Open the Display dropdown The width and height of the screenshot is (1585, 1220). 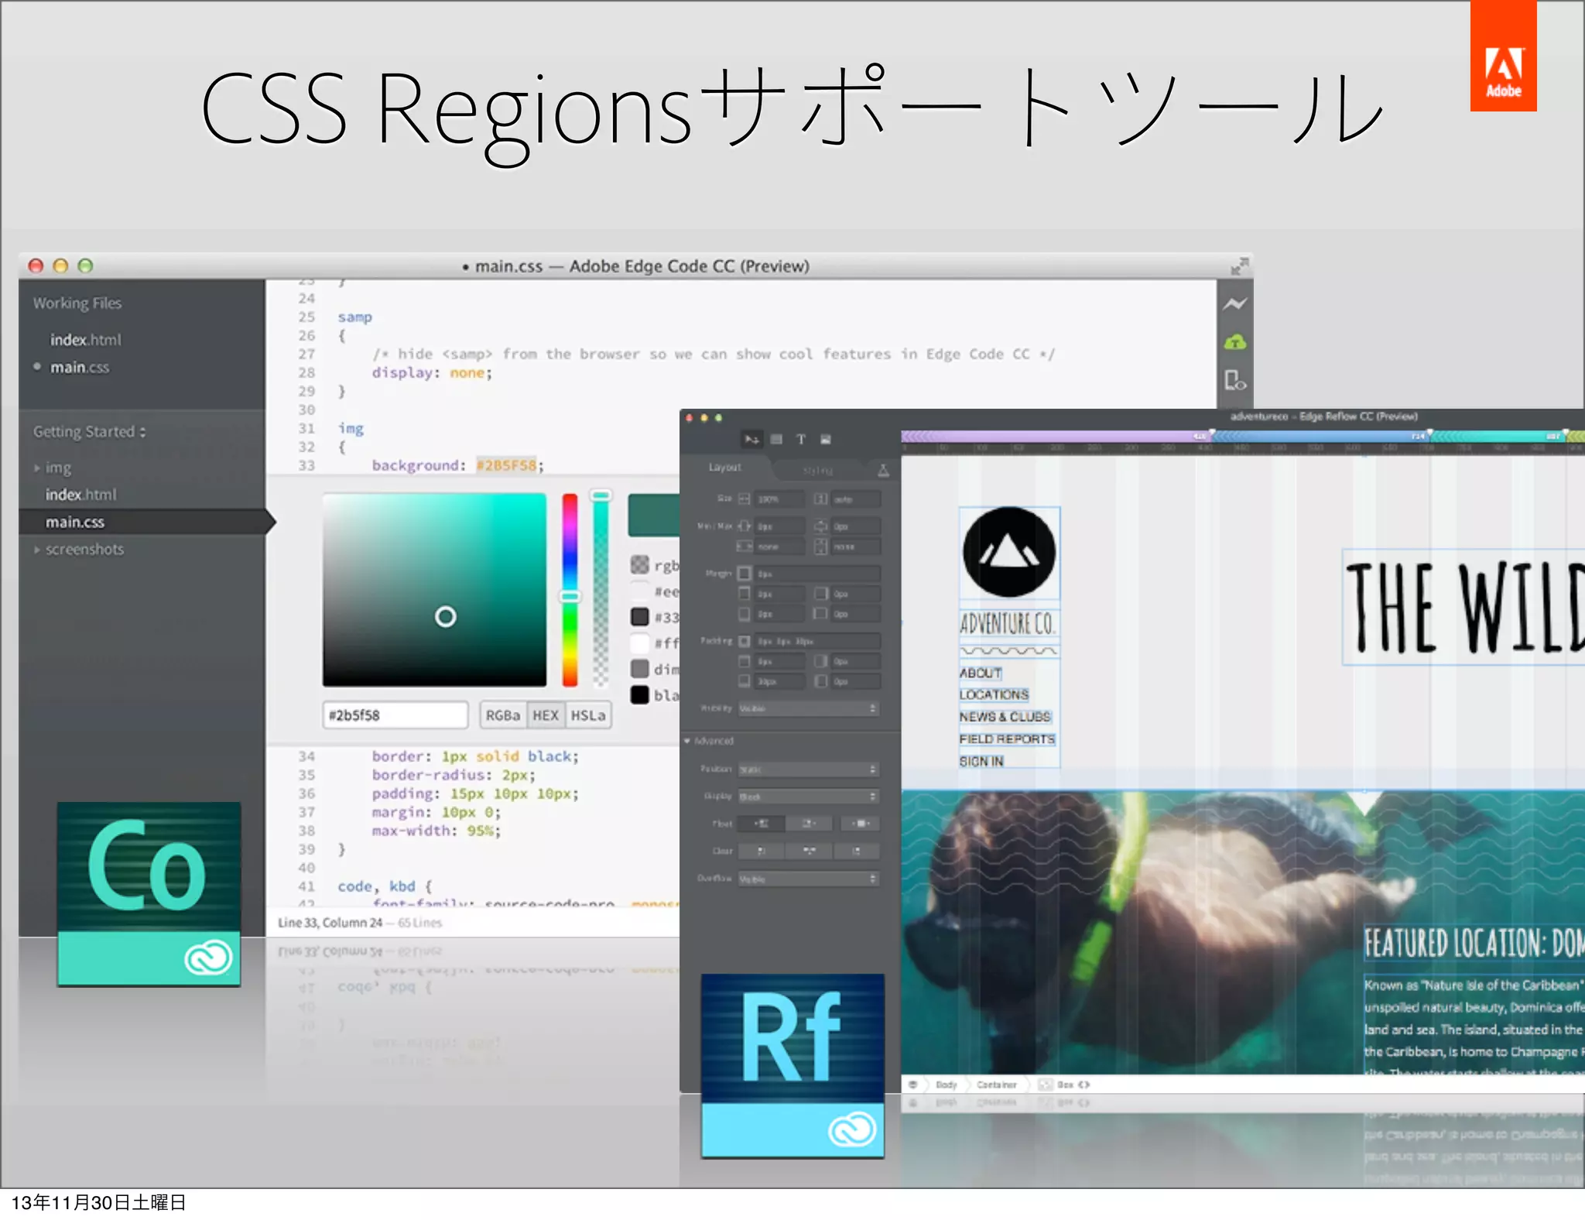(809, 797)
